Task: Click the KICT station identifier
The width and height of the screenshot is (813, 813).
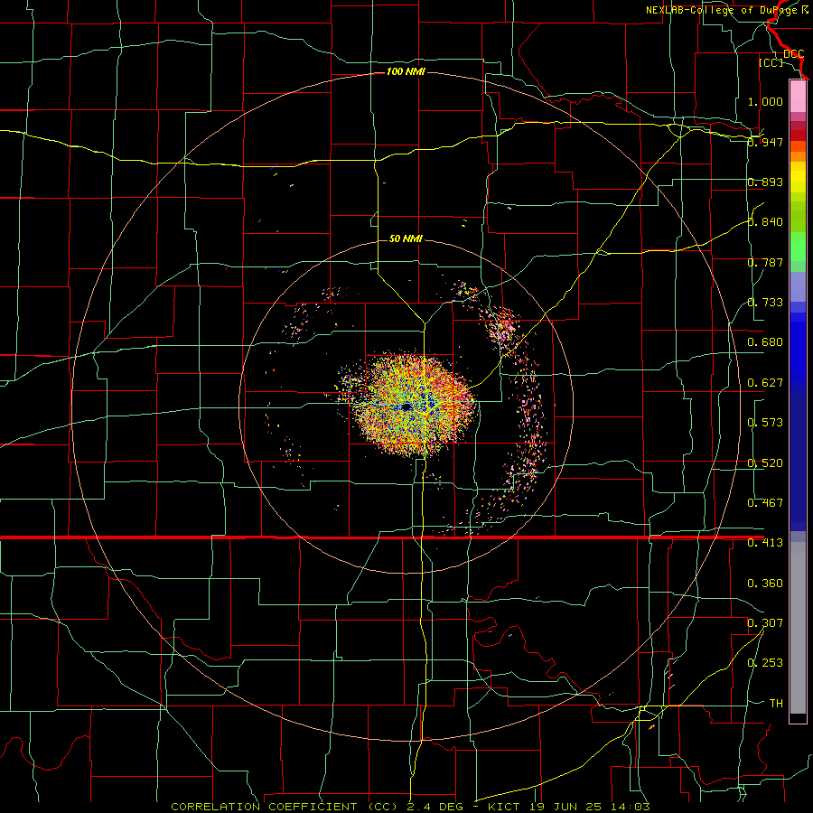Action: point(504,807)
